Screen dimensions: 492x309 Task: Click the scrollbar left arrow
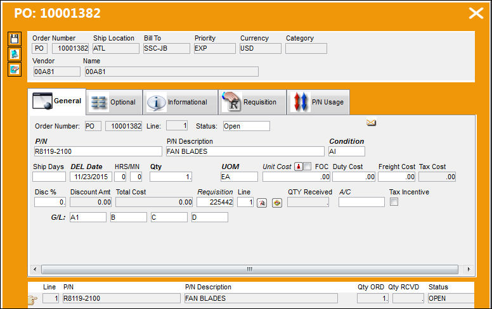[x=35, y=269]
